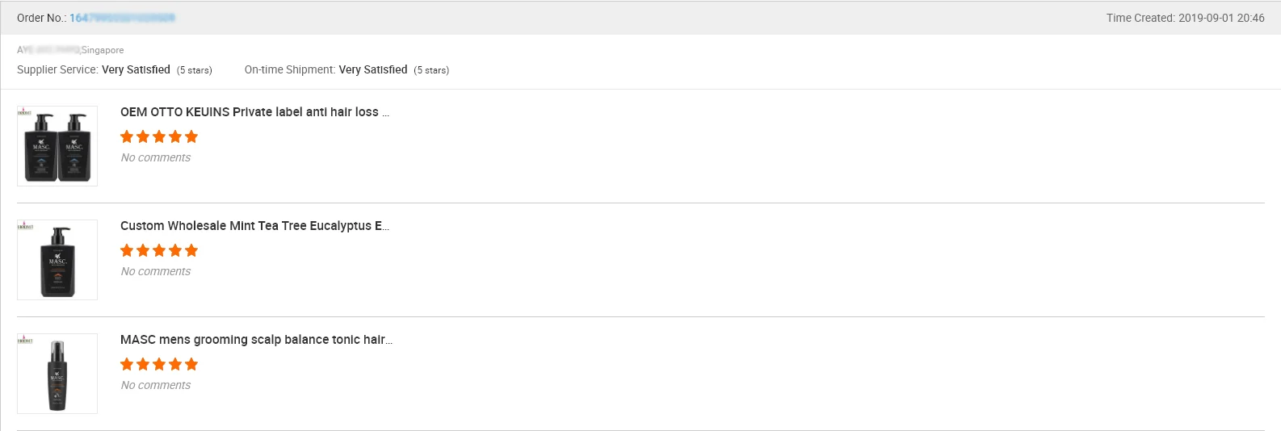Image resolution: width=1281 pixels, height=431 pixels.
Task: Click second star of Mint Tea Tree rating
Action: [143, 250]
